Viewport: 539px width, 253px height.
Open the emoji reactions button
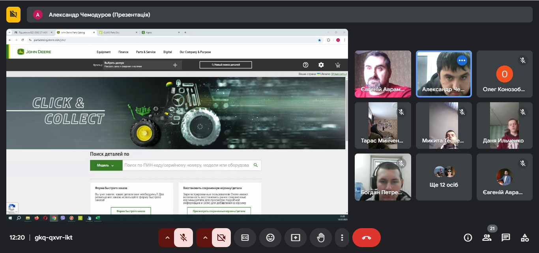[x=270, y=238]
